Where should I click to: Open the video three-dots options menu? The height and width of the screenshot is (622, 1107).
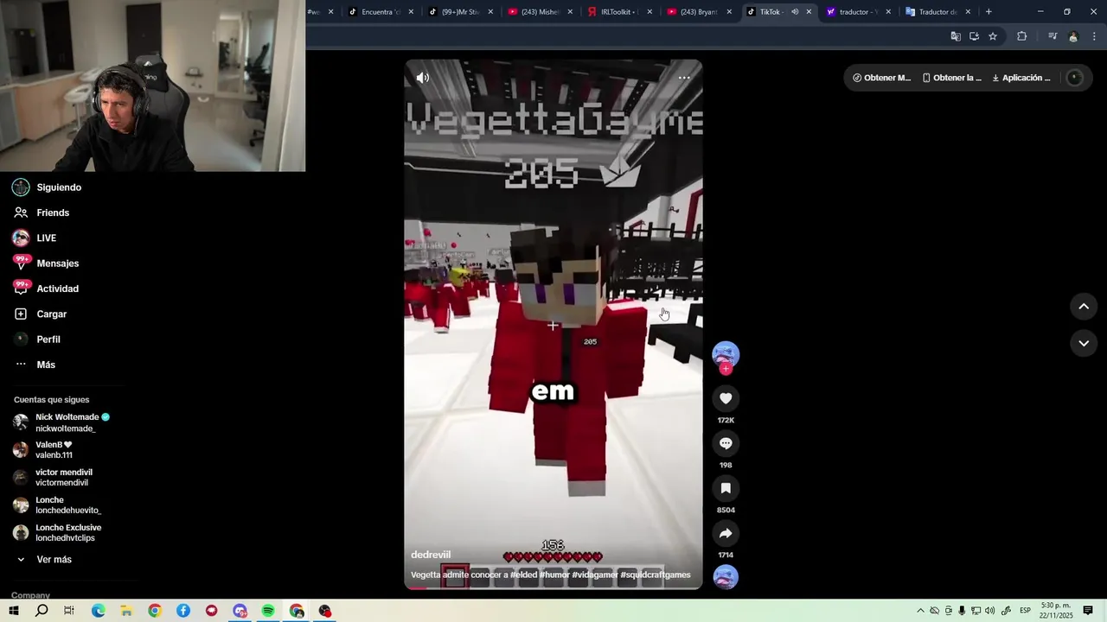click(684, 78)
